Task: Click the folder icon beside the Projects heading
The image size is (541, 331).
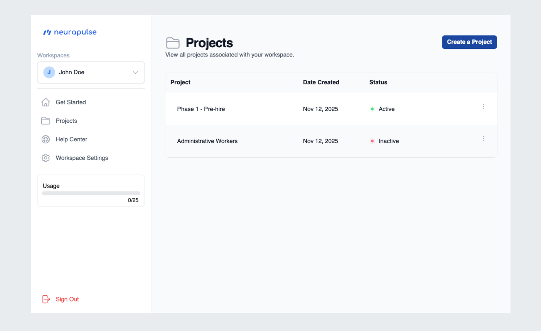Action: pos(173,43)
